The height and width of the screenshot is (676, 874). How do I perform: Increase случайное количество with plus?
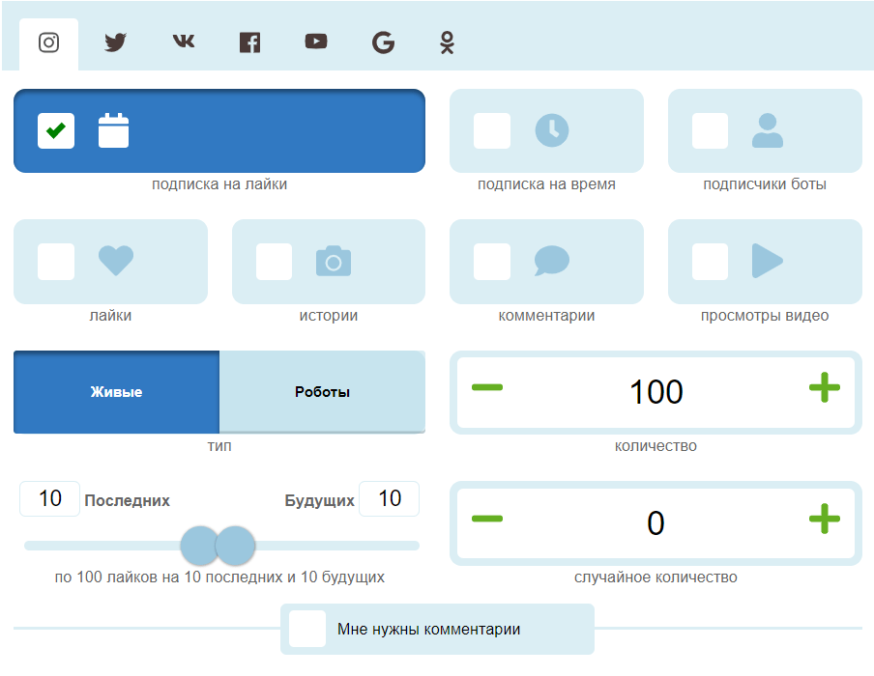click(824, 520)
